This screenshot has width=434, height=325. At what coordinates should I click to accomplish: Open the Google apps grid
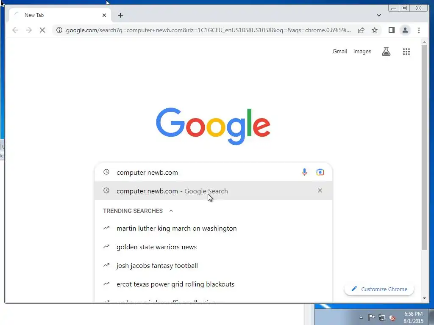(406, 51)
